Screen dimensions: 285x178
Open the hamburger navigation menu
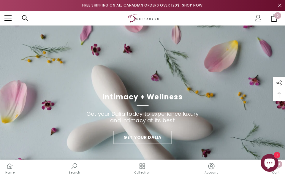point(8,18)
